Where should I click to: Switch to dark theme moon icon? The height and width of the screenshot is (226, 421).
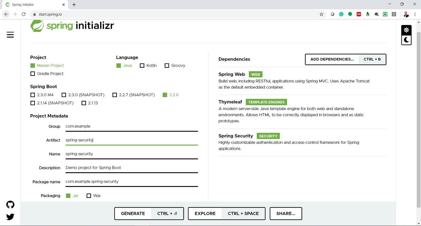point(406,40)
